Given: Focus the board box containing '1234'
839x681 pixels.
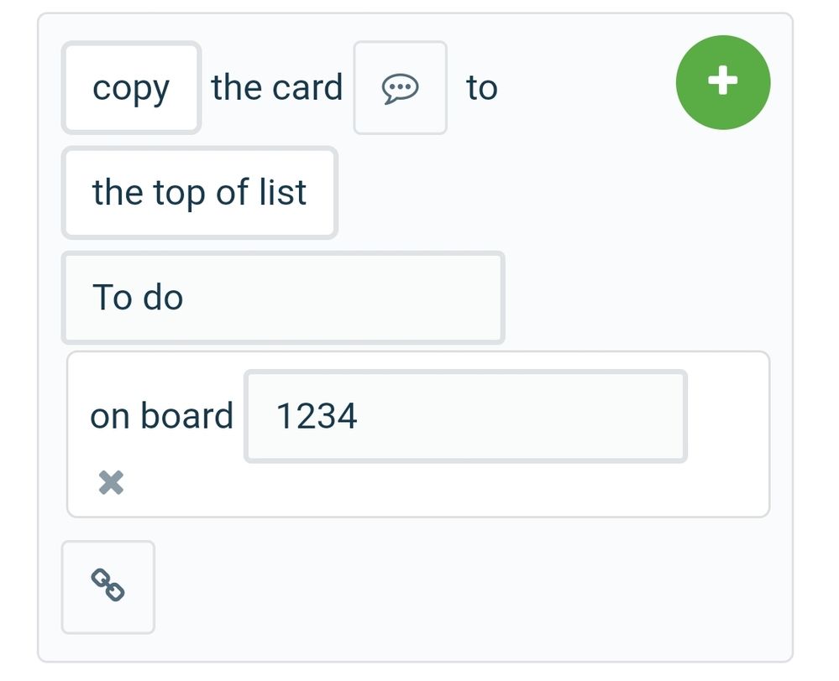Looking at the screenshot, I should tap(465, 416).
